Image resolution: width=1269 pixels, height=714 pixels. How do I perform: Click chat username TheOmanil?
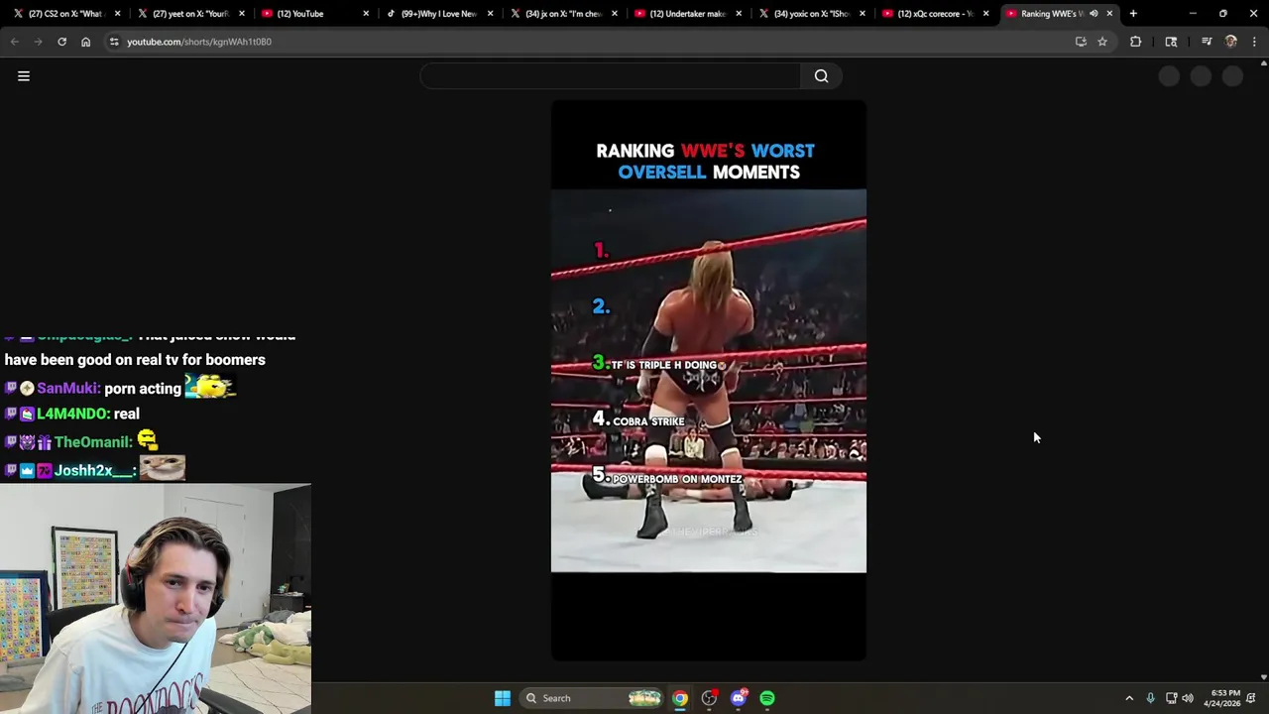tap(92, 442)
